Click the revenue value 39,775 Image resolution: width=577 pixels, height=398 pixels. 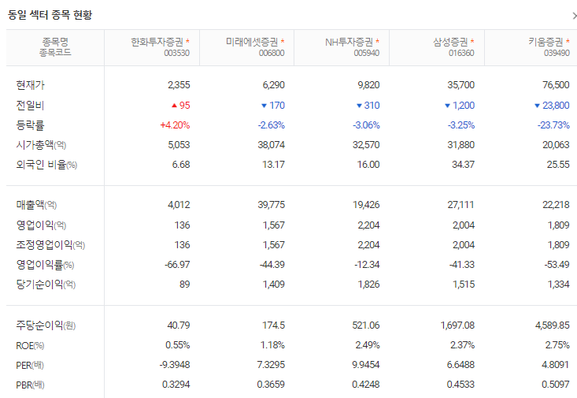[x=272, y=205]
